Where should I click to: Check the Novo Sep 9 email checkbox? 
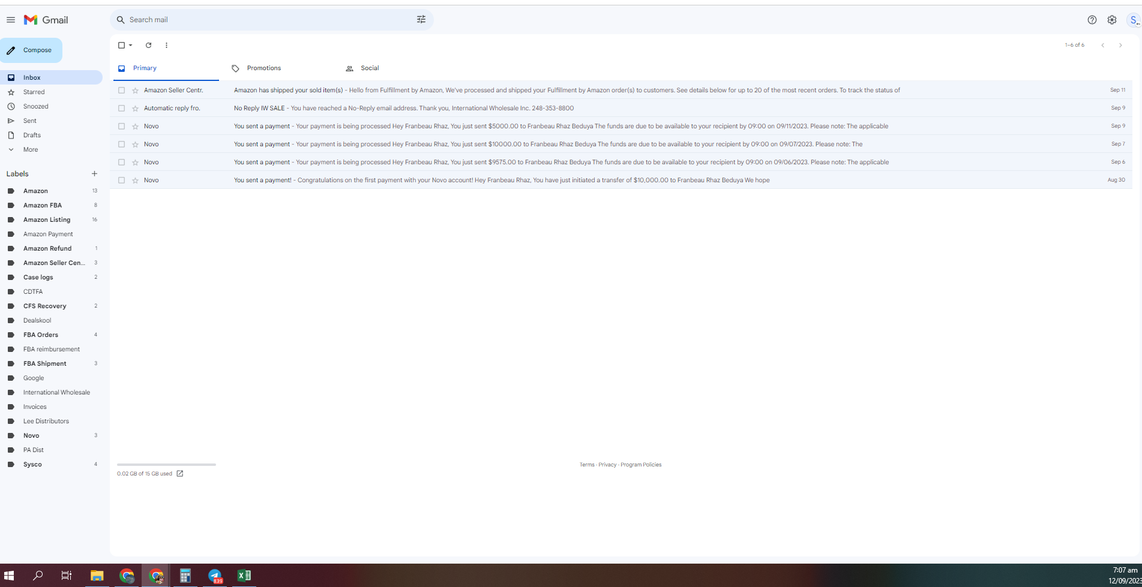[121, 127]
